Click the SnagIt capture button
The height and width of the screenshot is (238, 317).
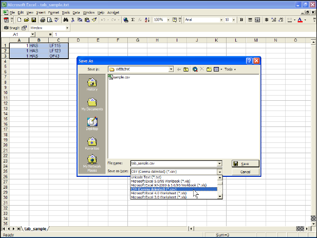pos(12,28)
